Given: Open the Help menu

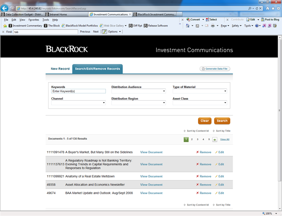Looking at the screenshot, I should [55, 20].
